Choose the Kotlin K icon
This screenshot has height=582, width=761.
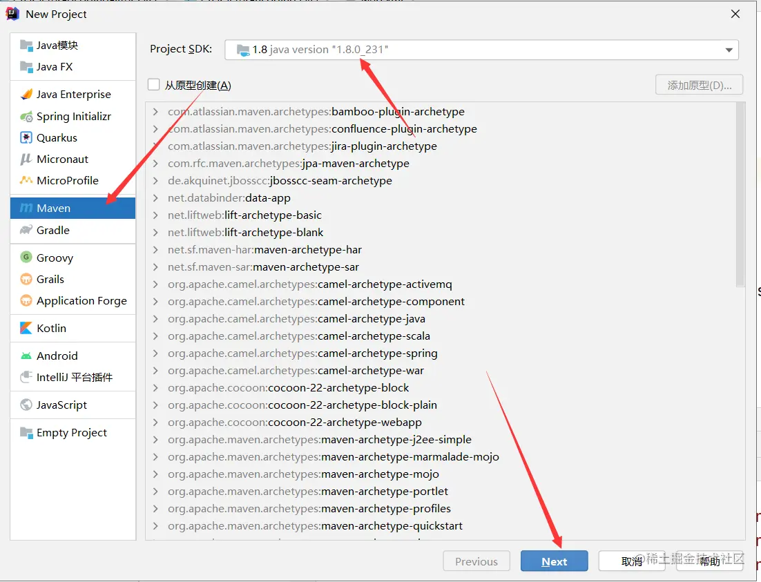(x=26, y=328)
